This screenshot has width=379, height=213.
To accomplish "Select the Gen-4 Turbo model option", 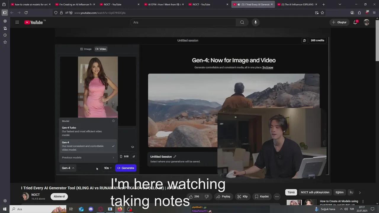I will pos(88,131).
